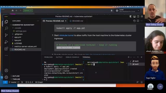The height and width of the screenshot is (93, 166).
Task: Click Synchronize Changes icon in status bar
Action: (18, 82)
